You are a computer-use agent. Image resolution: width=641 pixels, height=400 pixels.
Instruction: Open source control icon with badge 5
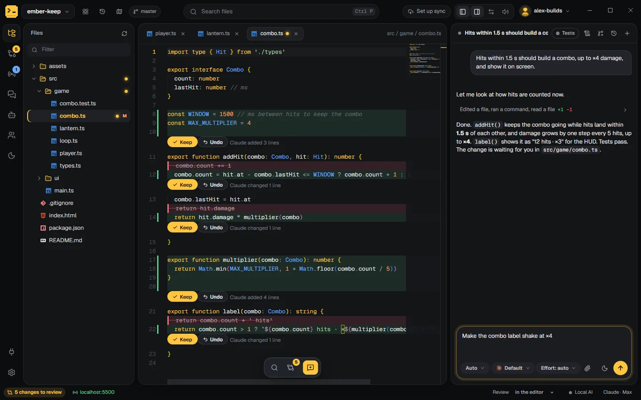point(12,53)
